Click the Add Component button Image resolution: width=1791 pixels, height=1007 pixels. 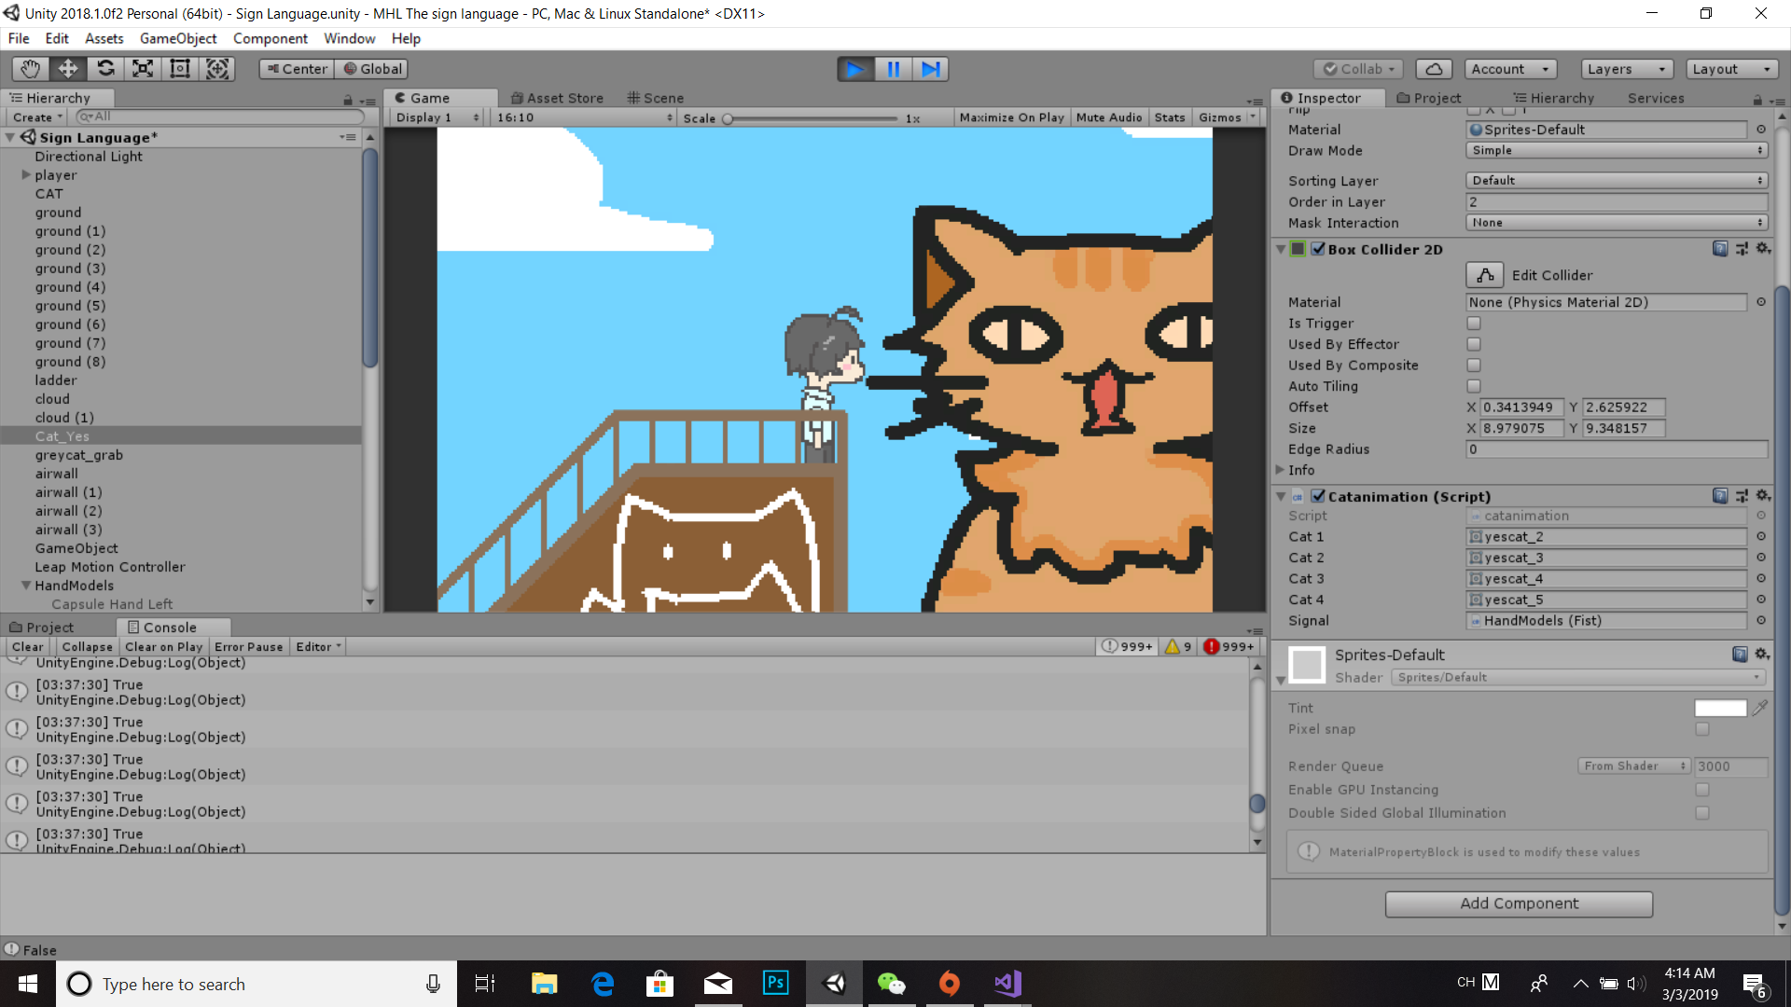coord(1518,904)
